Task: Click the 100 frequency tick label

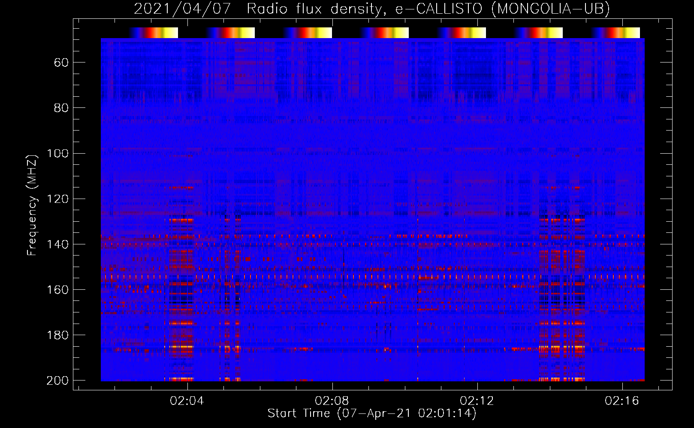Action: coord(57,153)
